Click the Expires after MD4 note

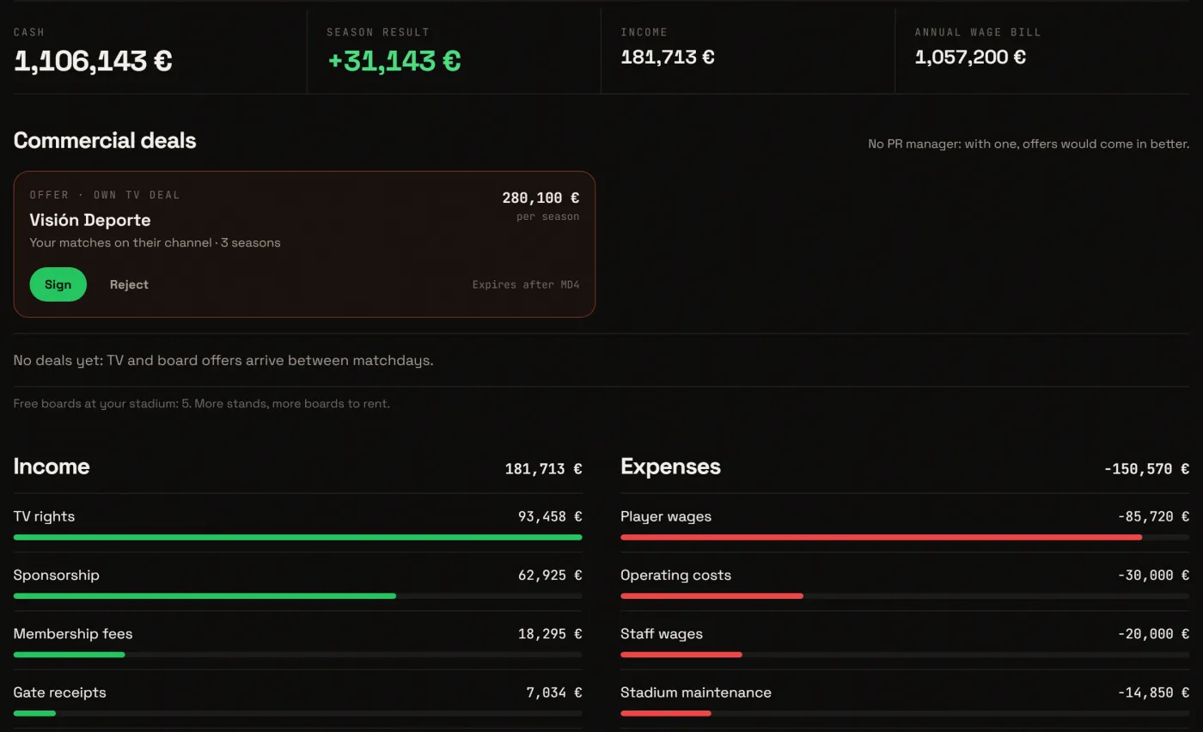[x=526, y=284]
